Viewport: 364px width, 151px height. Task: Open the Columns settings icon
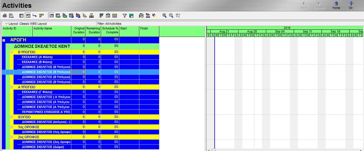[x=108, y=16]
